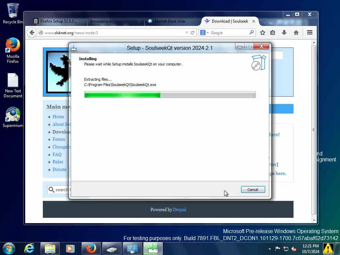Open Recycle Bin desktop icon

[x=13, y=13]
